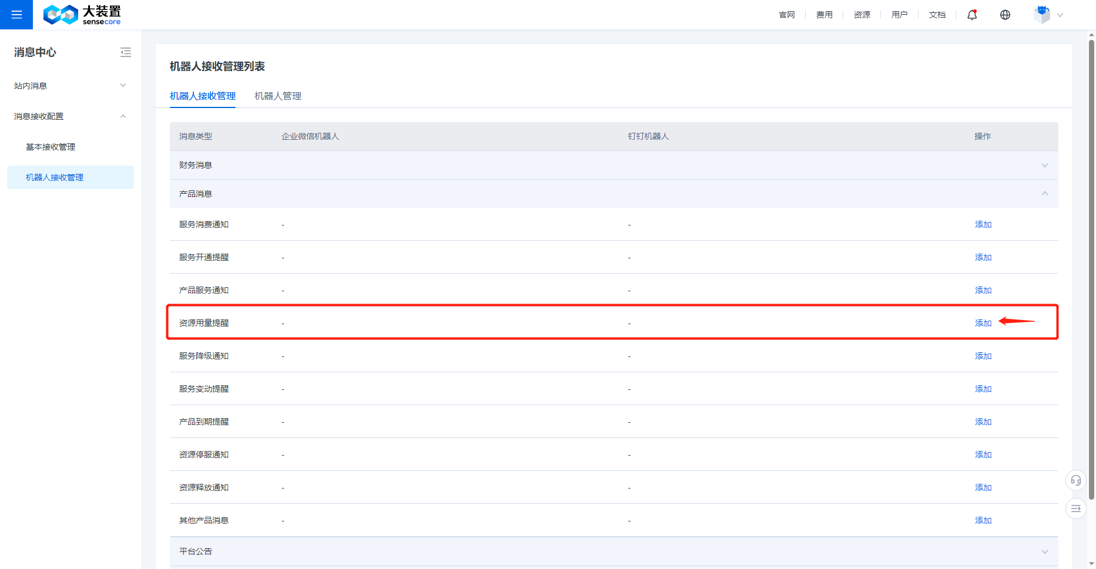The height and width of the screenshot is (569, 1096).
Task: Switch to the 机器人管理 tab
Action: [x=278, y=96]
